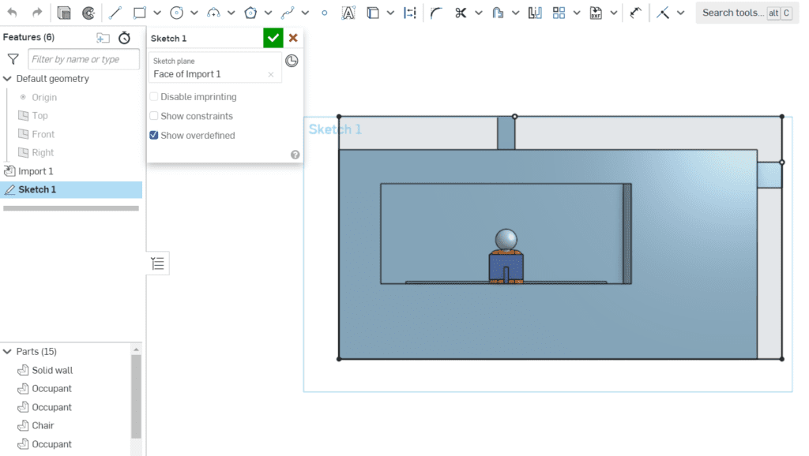The width and height of the screenshot is (809, 456).
Task: Pick the Polygon sketch tool
Action: tap(249, 12)
